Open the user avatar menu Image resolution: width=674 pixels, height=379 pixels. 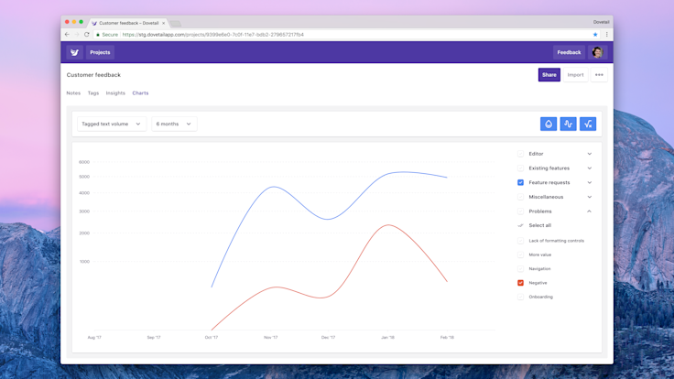point(597,52)
